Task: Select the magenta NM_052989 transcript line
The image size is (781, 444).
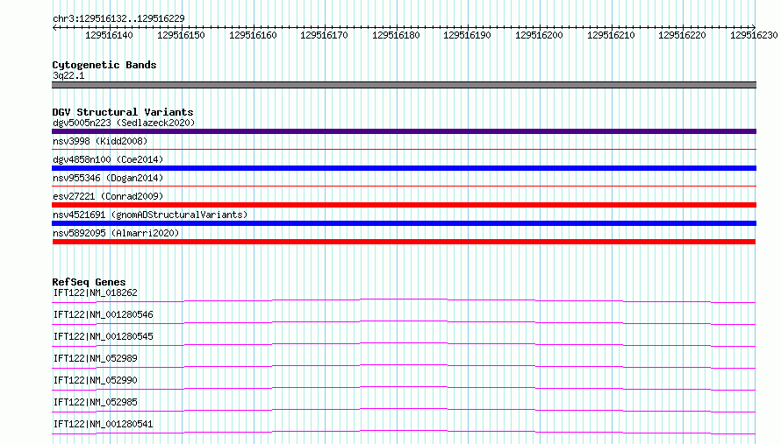Action: (404, 366)
